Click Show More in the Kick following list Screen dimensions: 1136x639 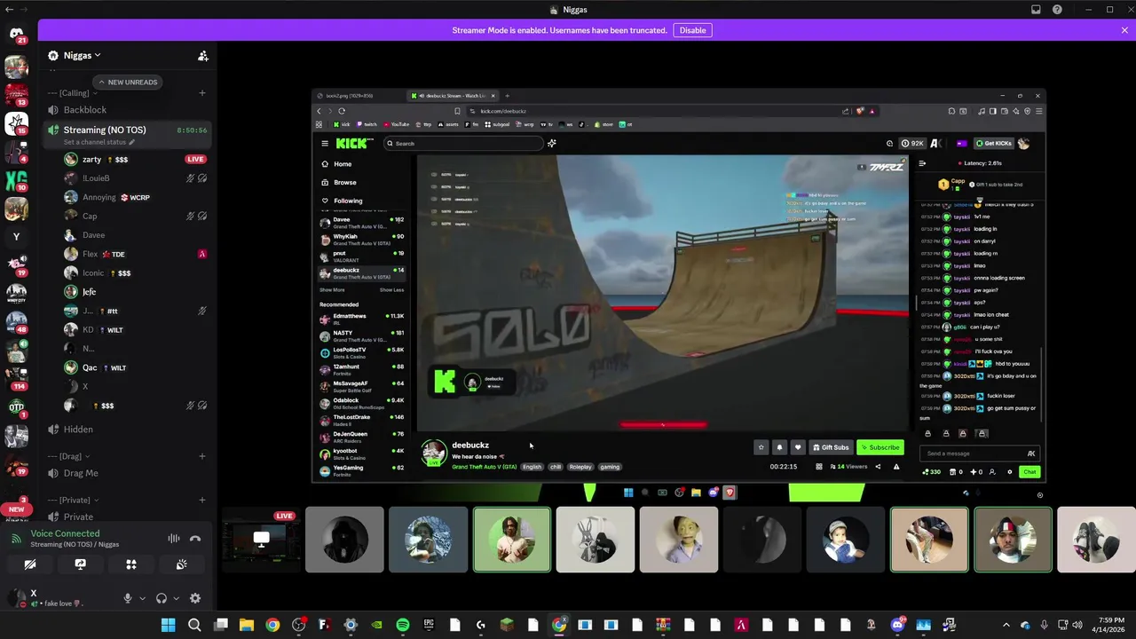point(332,290)
